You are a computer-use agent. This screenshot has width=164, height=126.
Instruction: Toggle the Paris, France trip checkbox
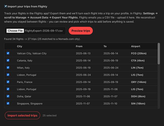(8, 82)
